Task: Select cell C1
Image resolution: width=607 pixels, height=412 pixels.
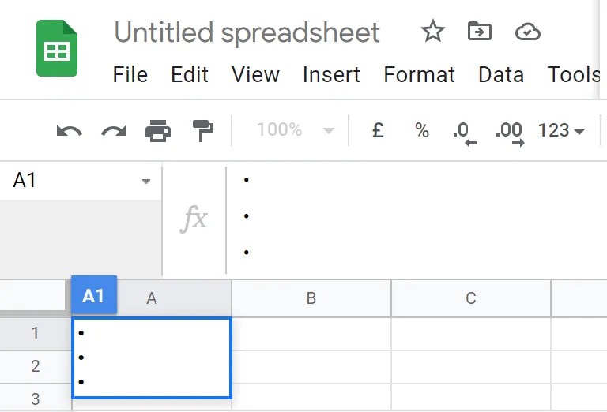Action: [471, 334]
